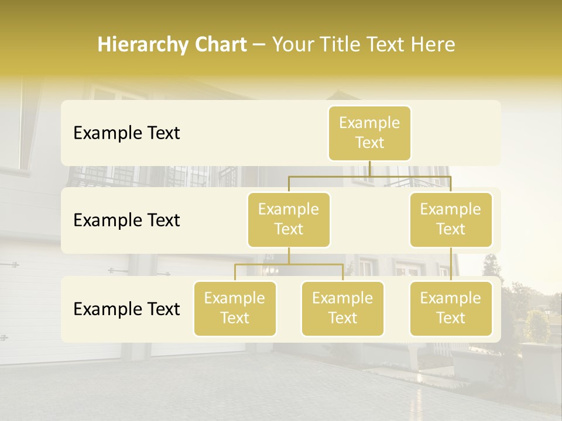Image resolution: width=562 pixels, height=421 pixels.
Task: Select the bottom-row leftmost Example Text box
Action: pos(235,308)
